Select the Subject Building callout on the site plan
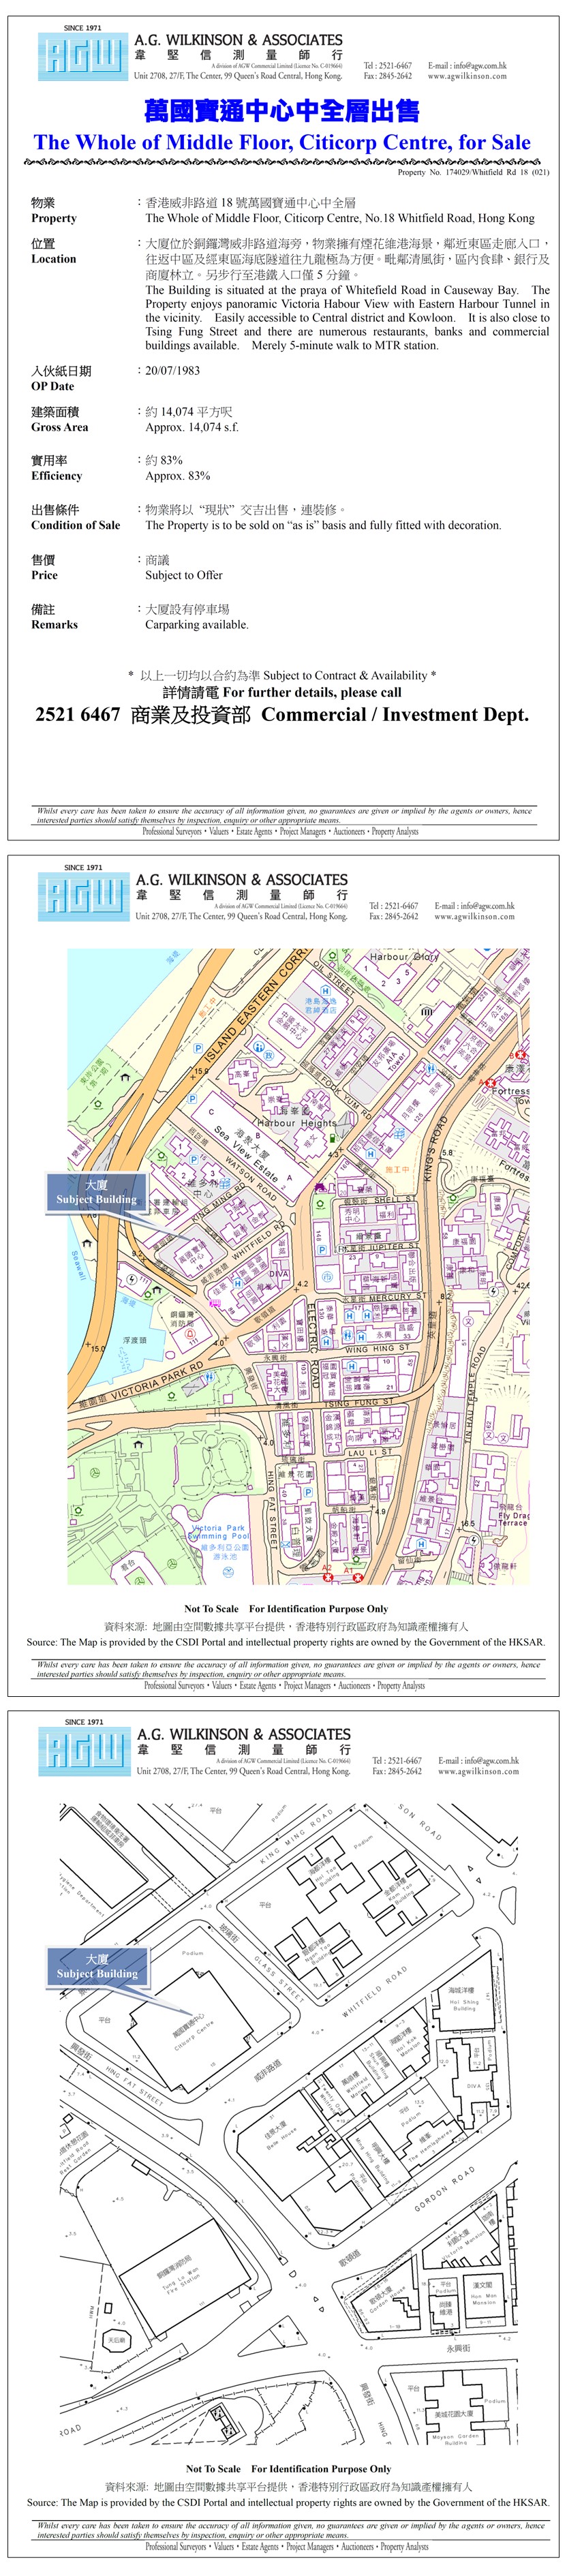Viewport: 567px width, 2576px height. coord(97,1966)
